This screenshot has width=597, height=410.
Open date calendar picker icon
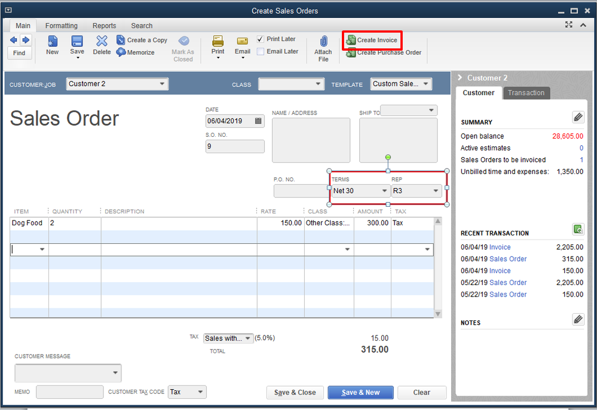coord(258,121)
